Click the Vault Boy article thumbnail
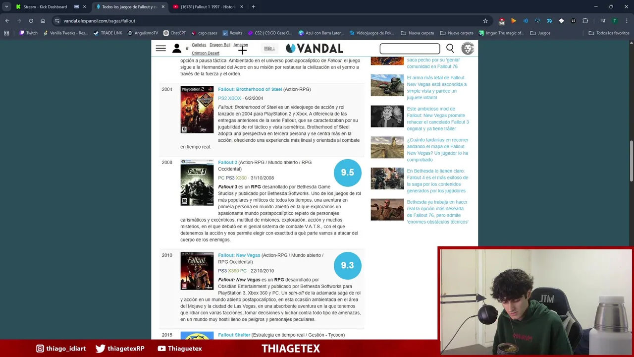 click(387, 117)
